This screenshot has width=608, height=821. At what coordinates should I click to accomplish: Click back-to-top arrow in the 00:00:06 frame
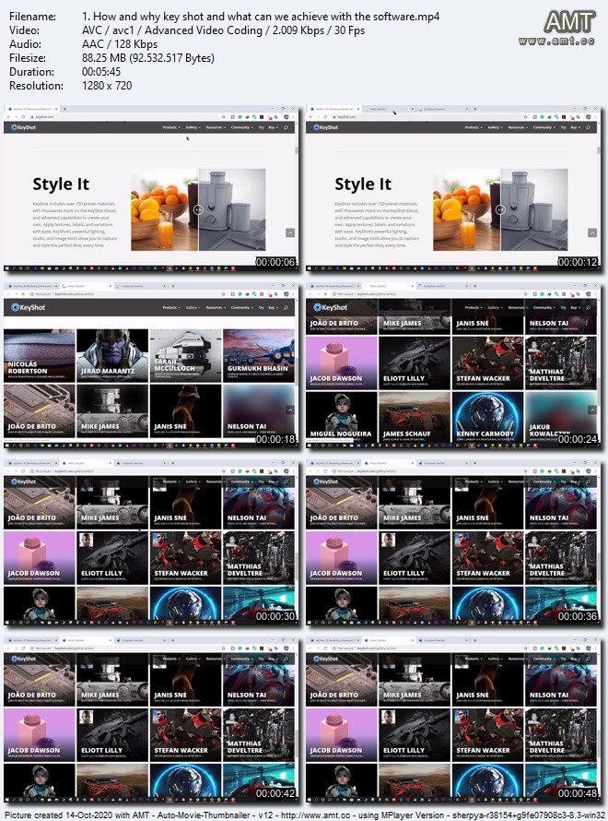pyautogui.click(x=290, y=232)
